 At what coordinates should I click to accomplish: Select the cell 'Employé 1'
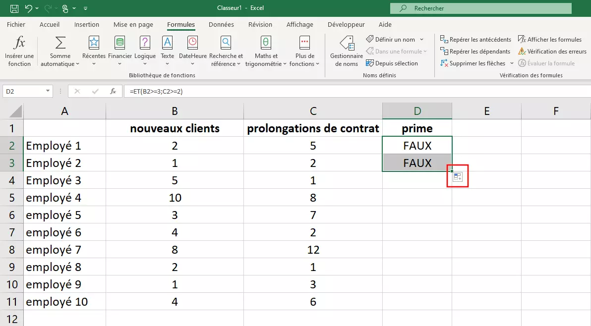coord(64,146)
